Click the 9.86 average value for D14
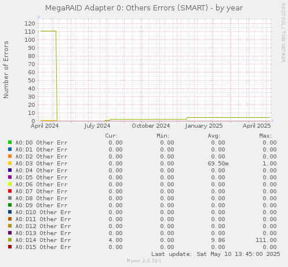Screen dimensions: 288x267 click(218, 240)
